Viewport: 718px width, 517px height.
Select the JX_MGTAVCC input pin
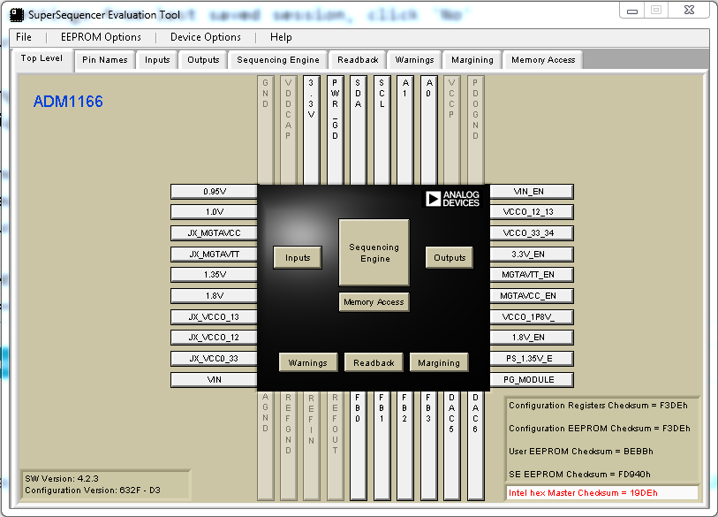(215, 232)
